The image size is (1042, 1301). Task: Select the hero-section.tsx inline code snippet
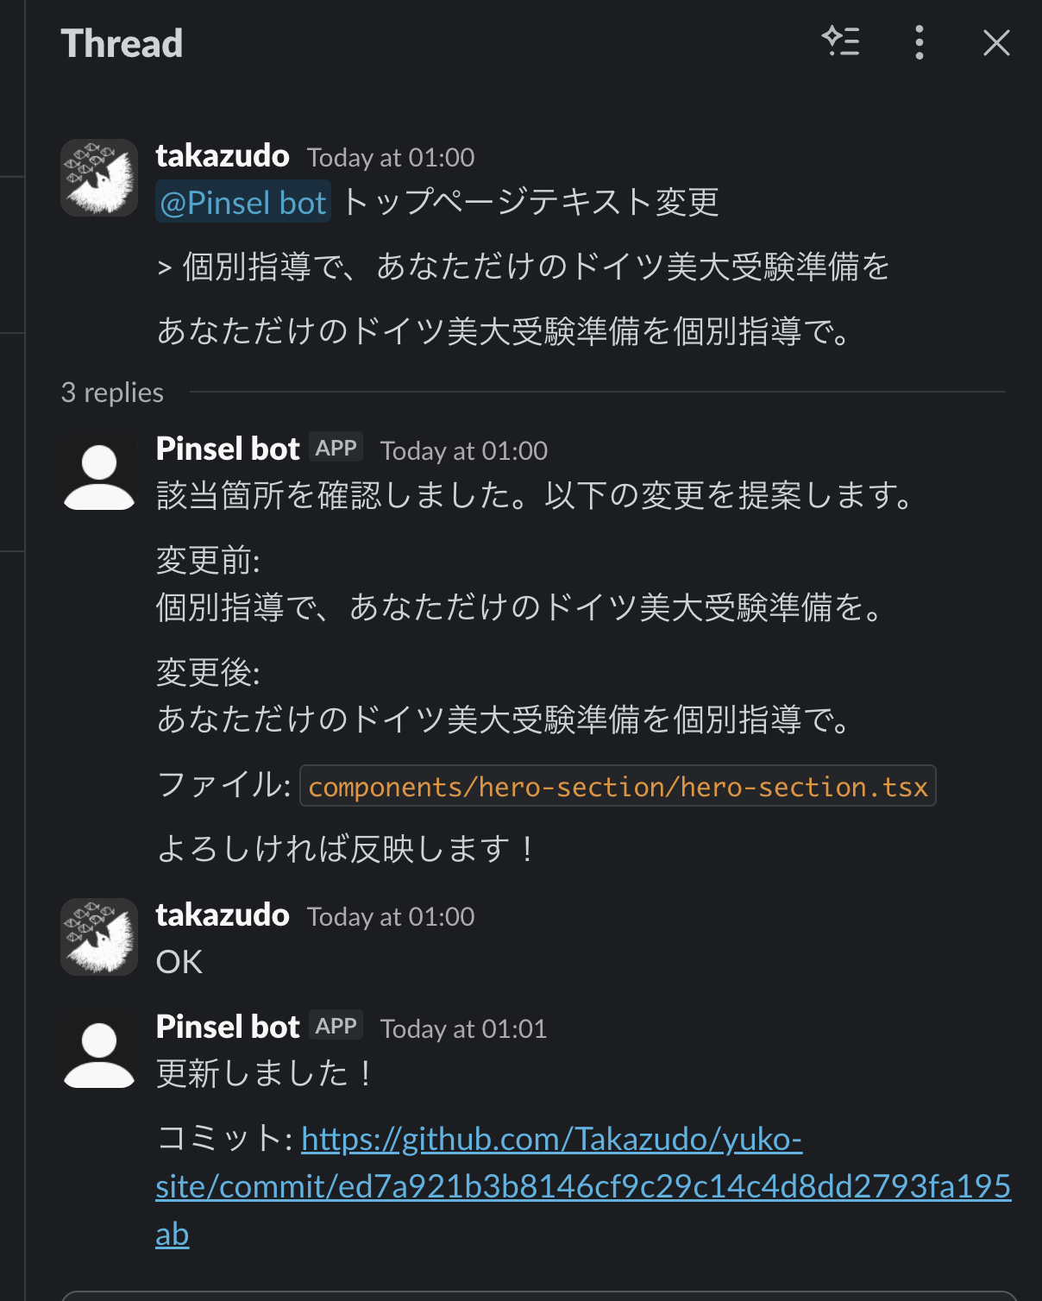pos(617,786)
